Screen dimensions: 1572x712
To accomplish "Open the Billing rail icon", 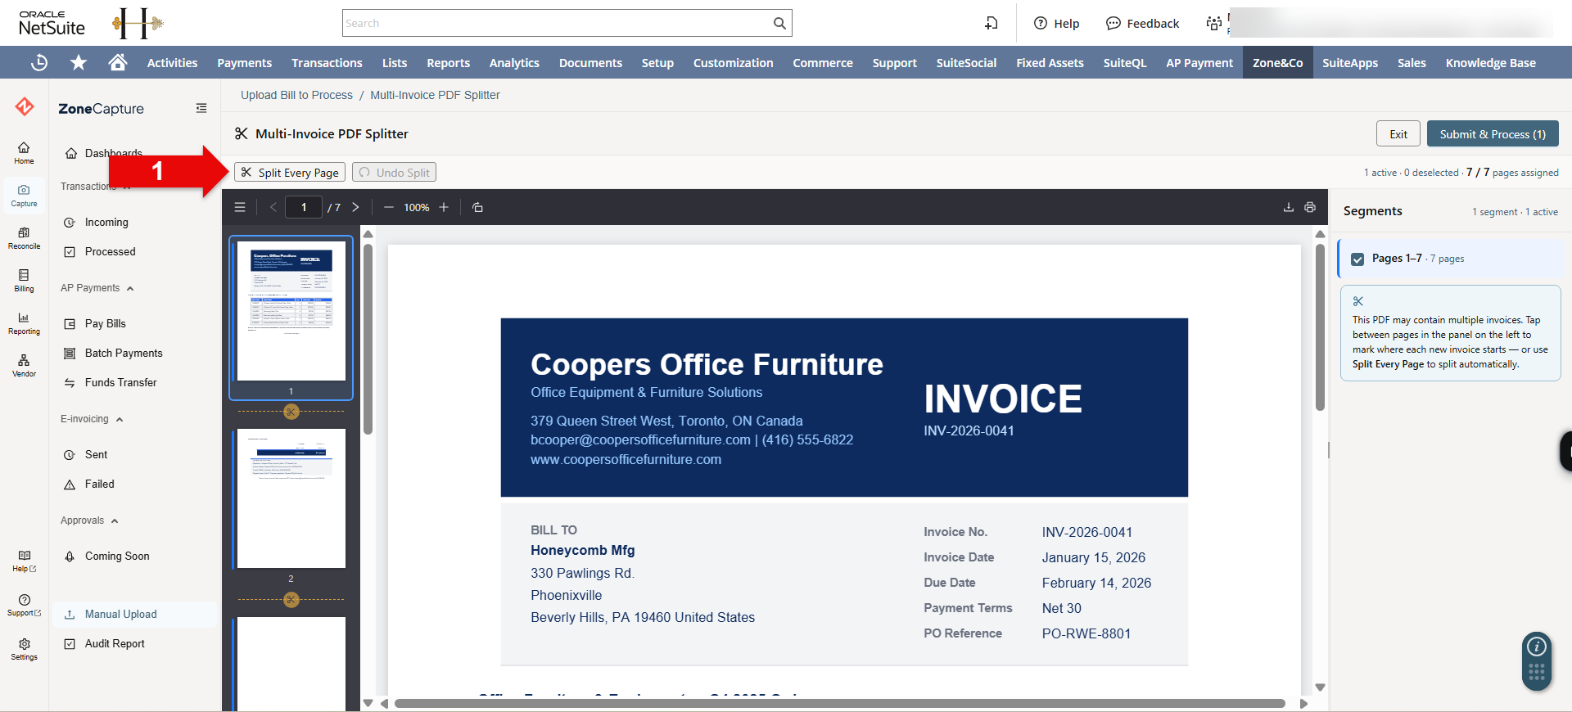I will click(24, 281).
